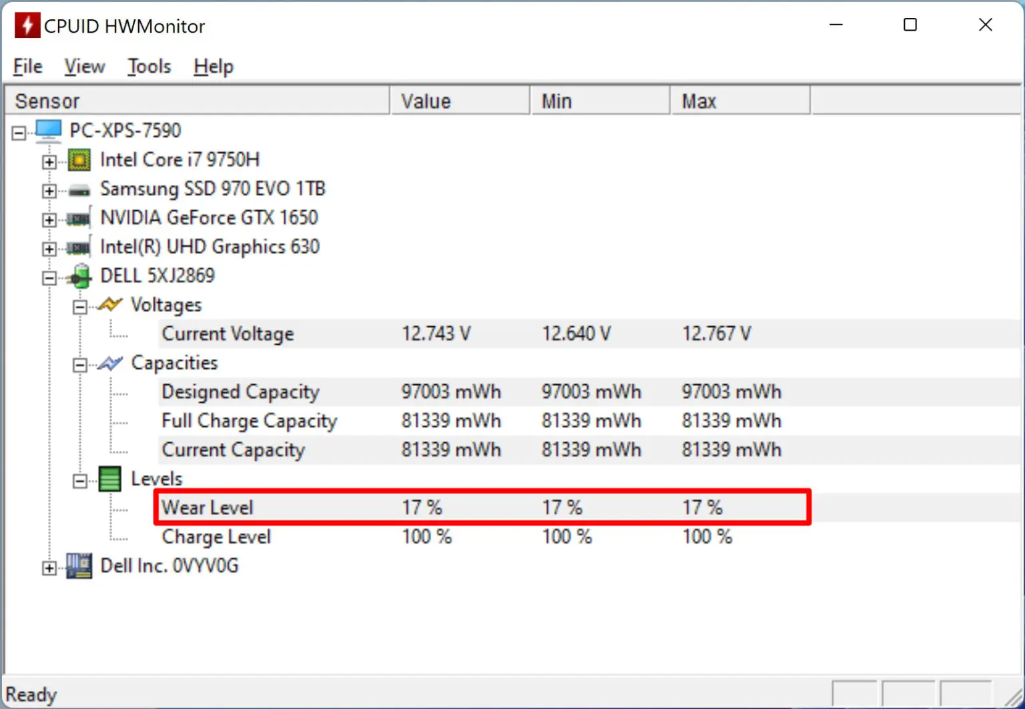Click the green Levels battery bars icon
This screenshot has width=1025, height=709.
click(x=109, y=478)
